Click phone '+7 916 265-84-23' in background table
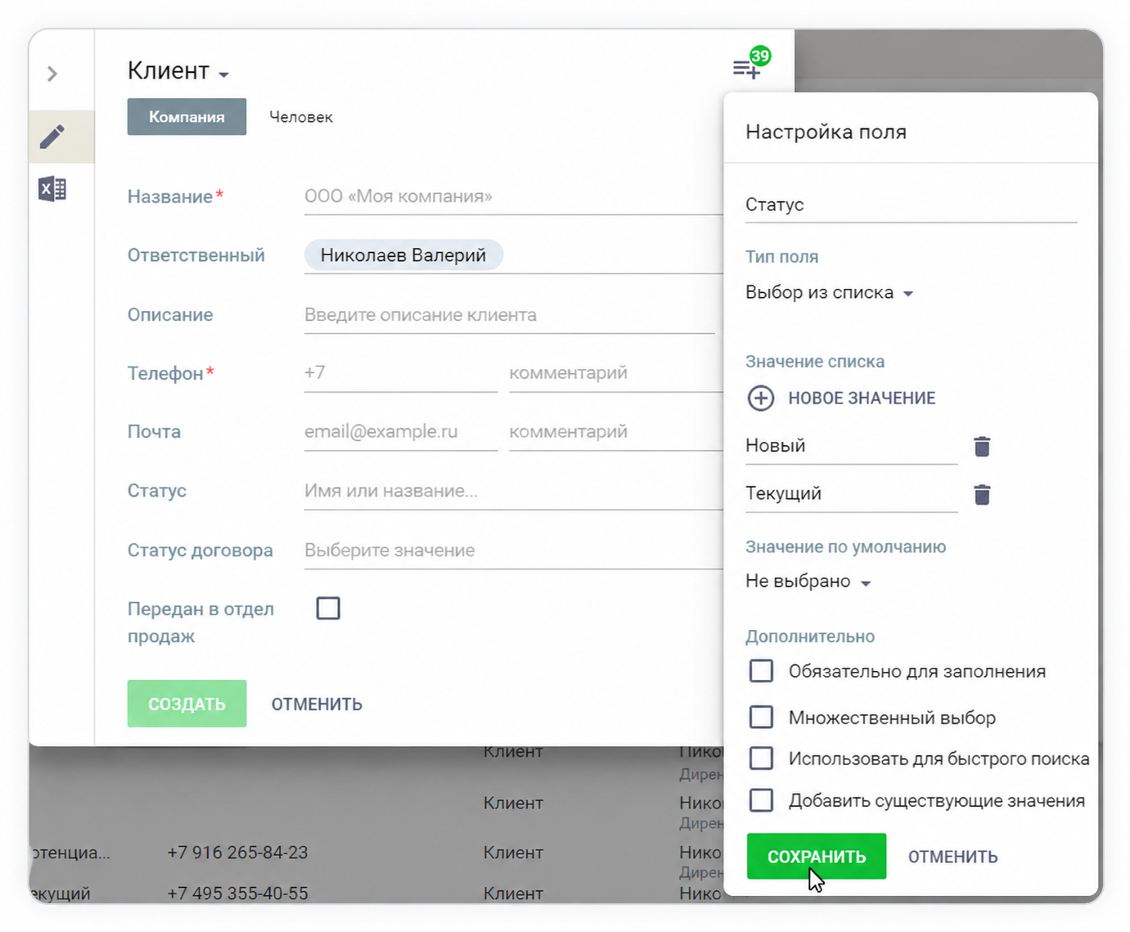The width and height of the screenshot is (1130, 932). coord(237,853)
